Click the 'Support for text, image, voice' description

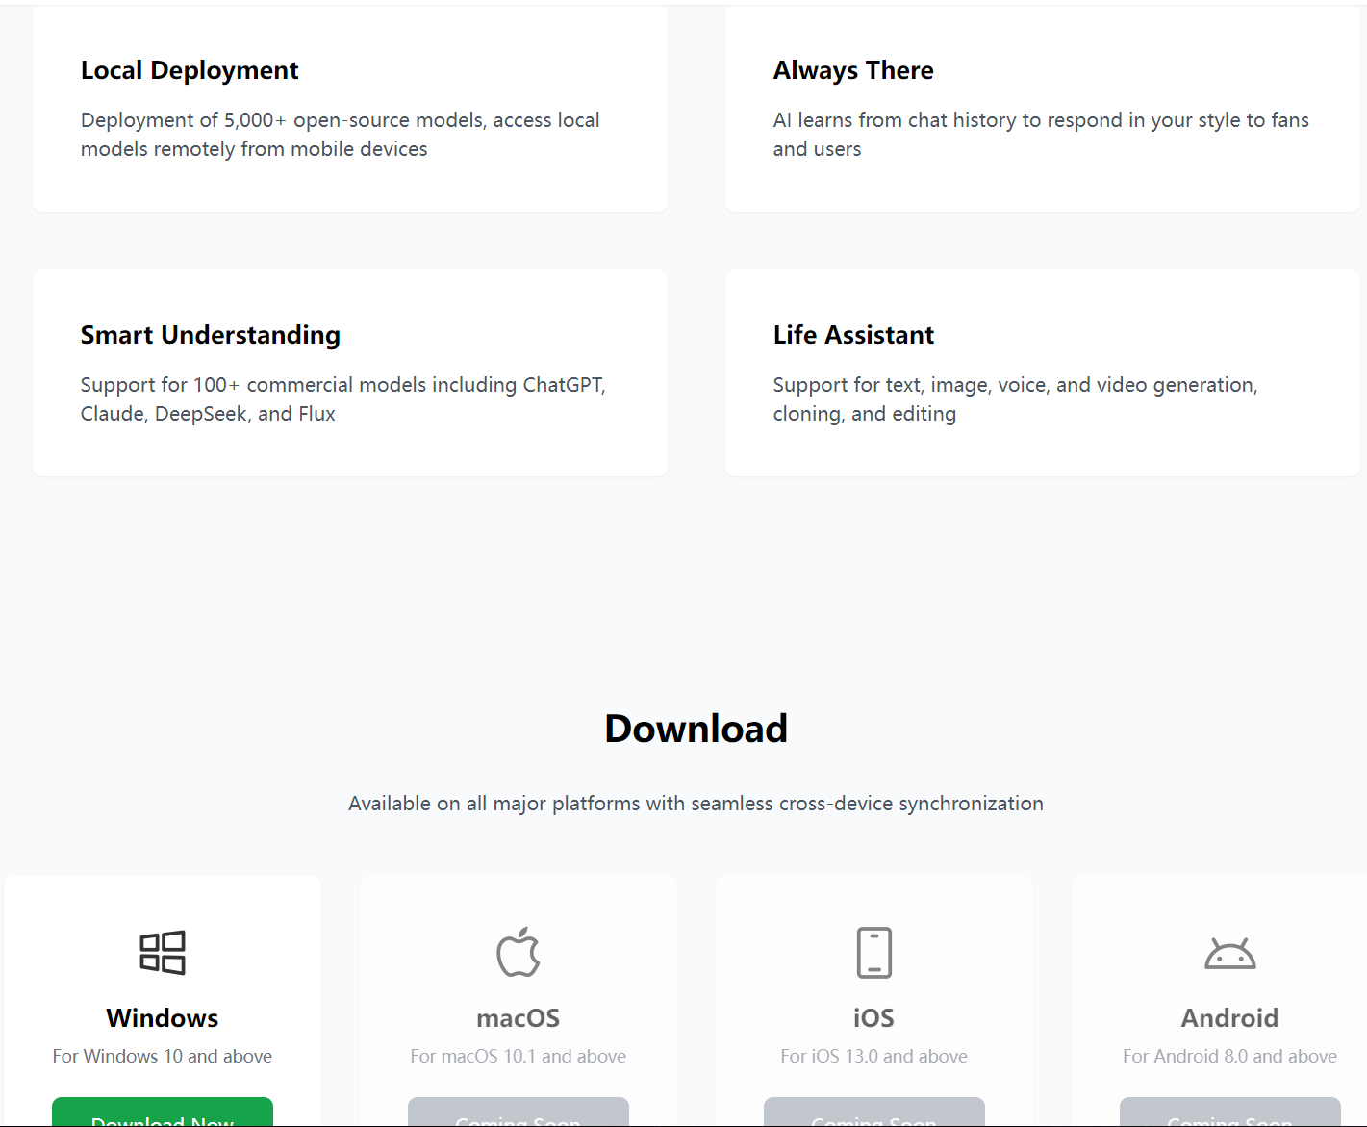point(1016,399)
